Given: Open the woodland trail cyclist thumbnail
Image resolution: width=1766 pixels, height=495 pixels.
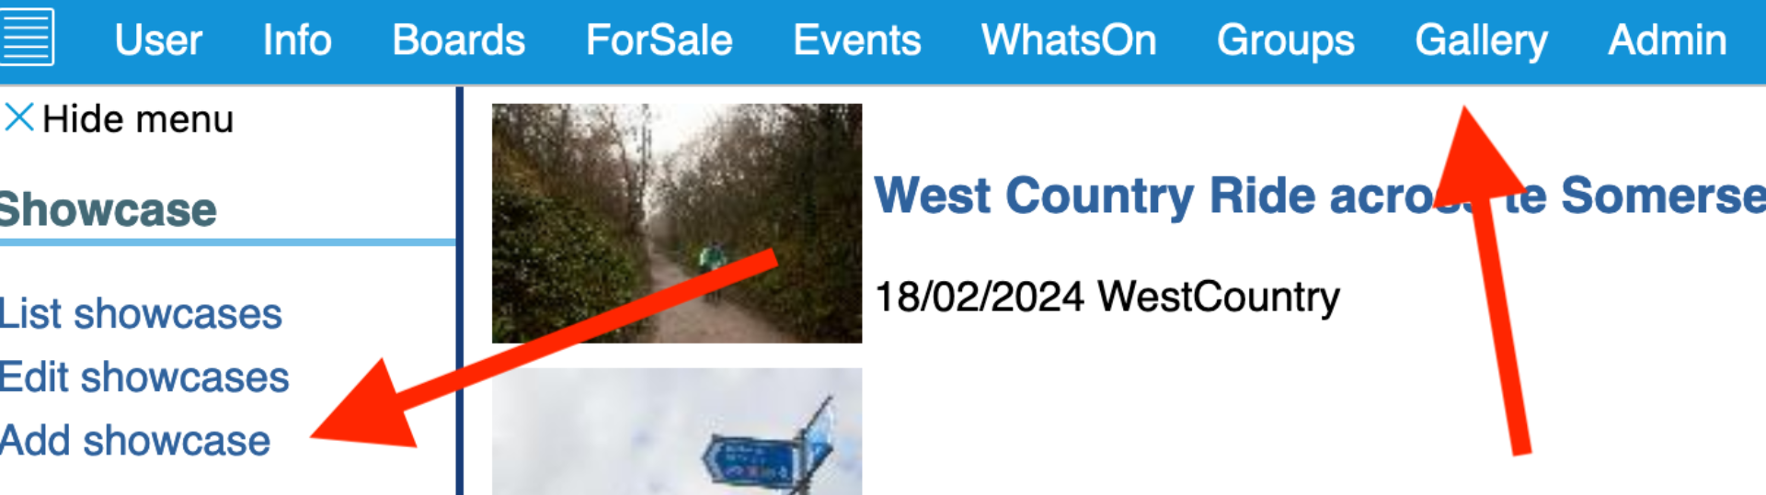Looking at the screenshot, I should pos(677,223).
